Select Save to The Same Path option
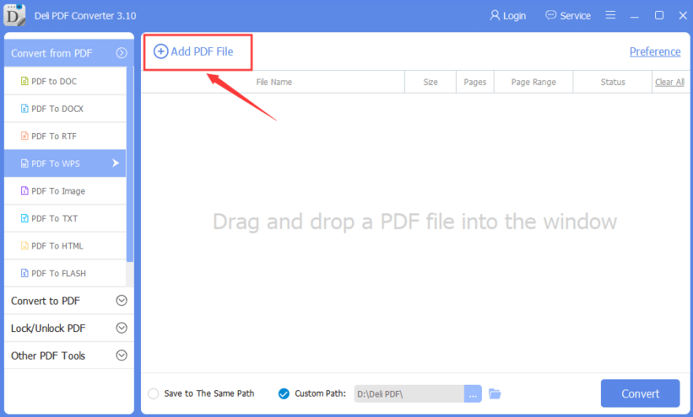Viewport: 693px width, 417px height. pos(154,393)
